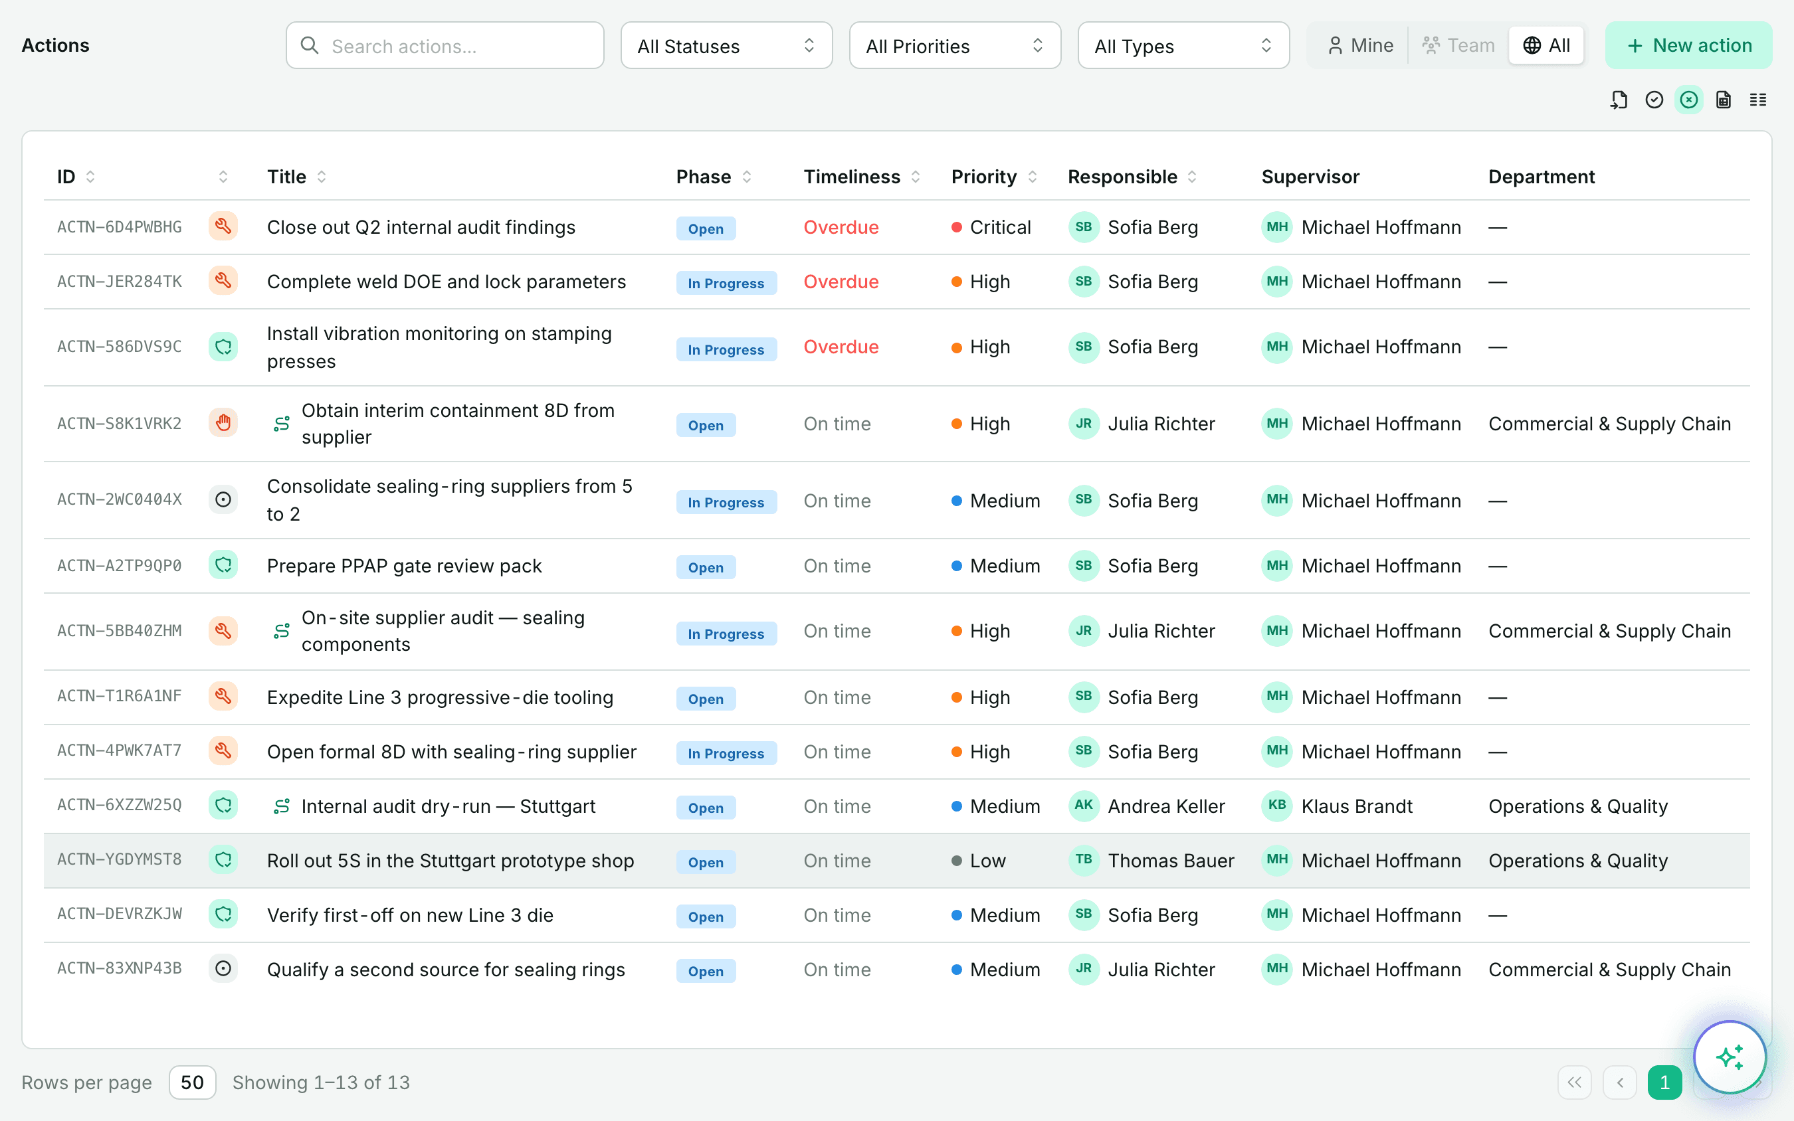Click the circle-dot icon for ACTN-83XNP43B
This screenshot has height=1121, width=1794.
(x=223, y=969)
